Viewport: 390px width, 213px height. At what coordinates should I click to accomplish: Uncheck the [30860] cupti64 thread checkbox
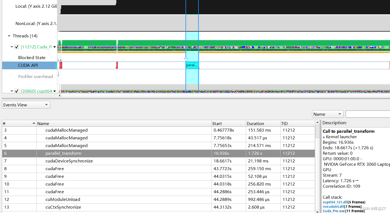[17, 91]
